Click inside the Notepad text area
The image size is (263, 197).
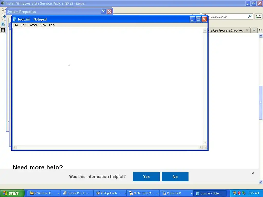107,86
